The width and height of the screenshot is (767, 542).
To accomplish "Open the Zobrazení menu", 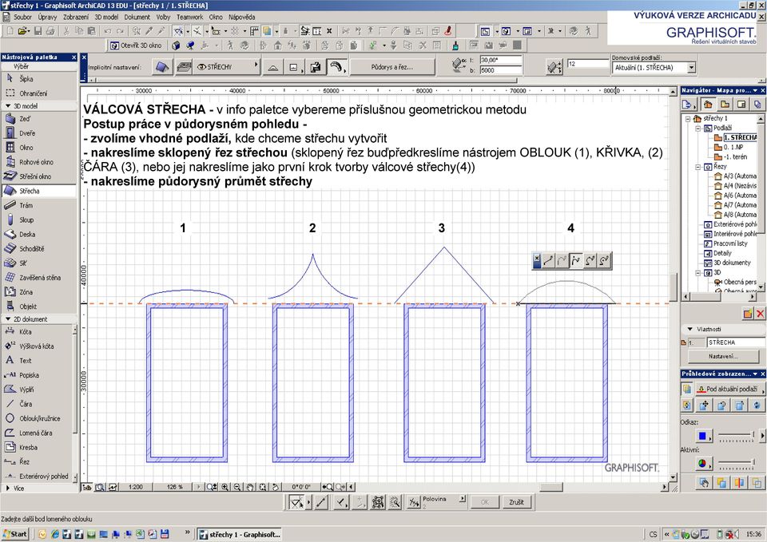I will click(76, 17).
